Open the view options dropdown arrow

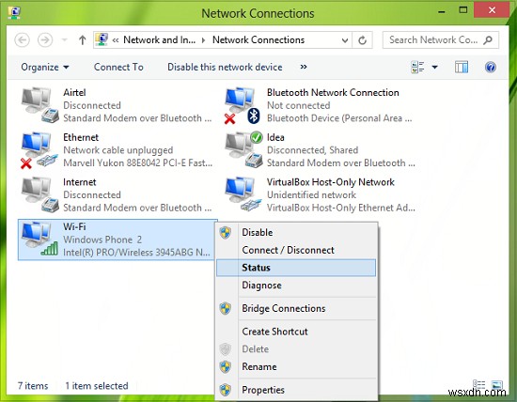[x=435, y=68]
